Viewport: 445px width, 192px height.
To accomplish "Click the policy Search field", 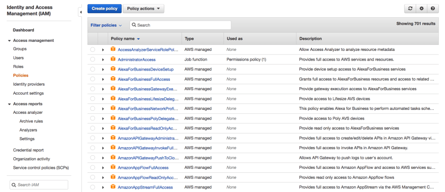I will [181, 25].
